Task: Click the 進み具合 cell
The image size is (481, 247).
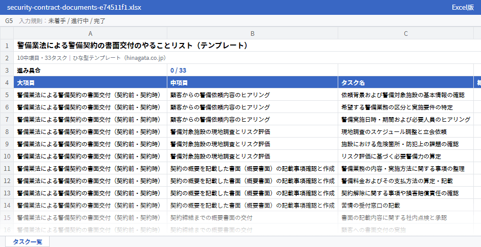Action: point(90,70)
